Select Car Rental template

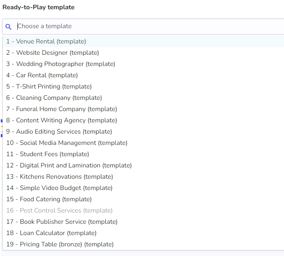point(144,75)
